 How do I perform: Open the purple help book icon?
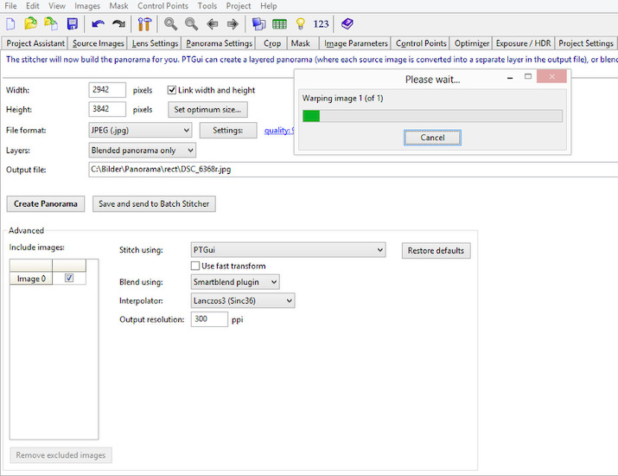click(347, 23)
